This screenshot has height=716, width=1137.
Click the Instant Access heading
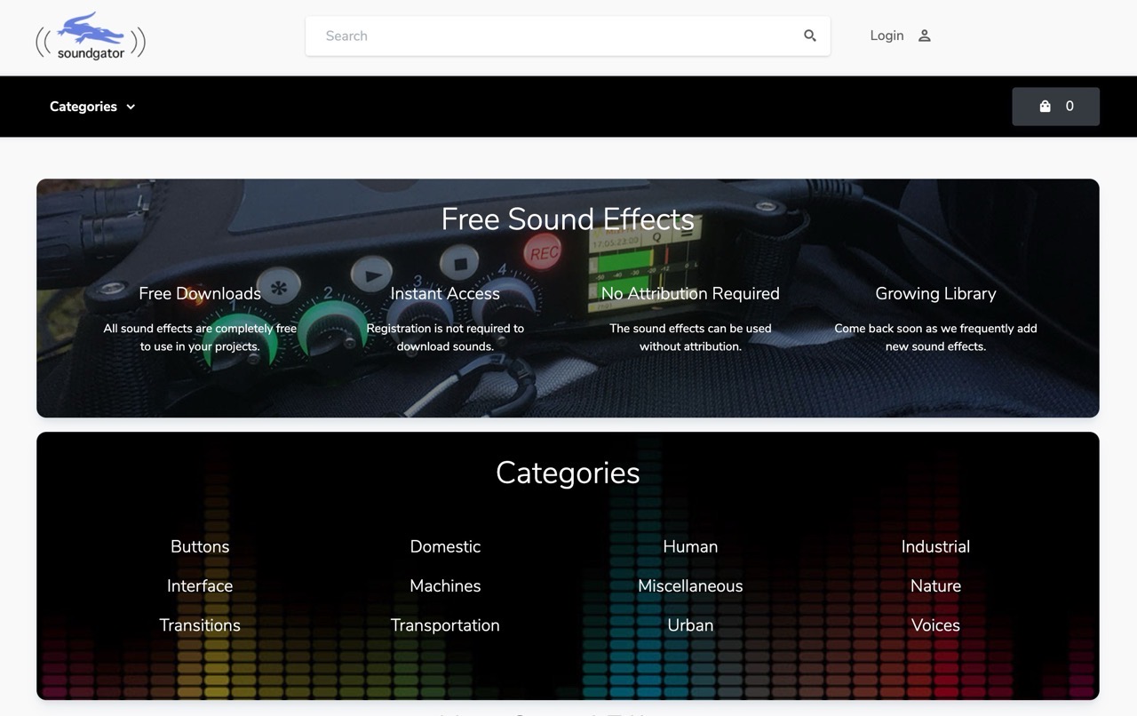pos(445,293)
